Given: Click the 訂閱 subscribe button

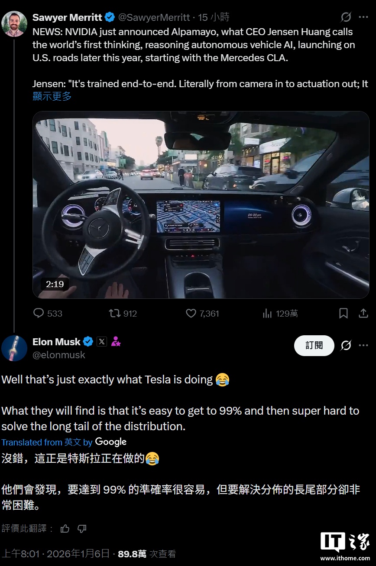Looking at the screenshot, I should click(314, 345).
